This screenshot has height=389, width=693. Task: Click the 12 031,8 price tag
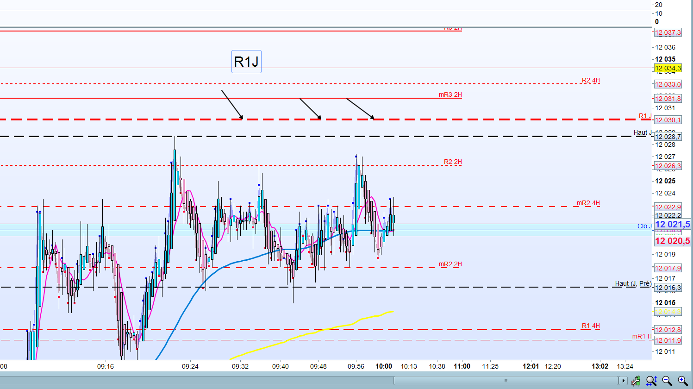coord(668,99)
